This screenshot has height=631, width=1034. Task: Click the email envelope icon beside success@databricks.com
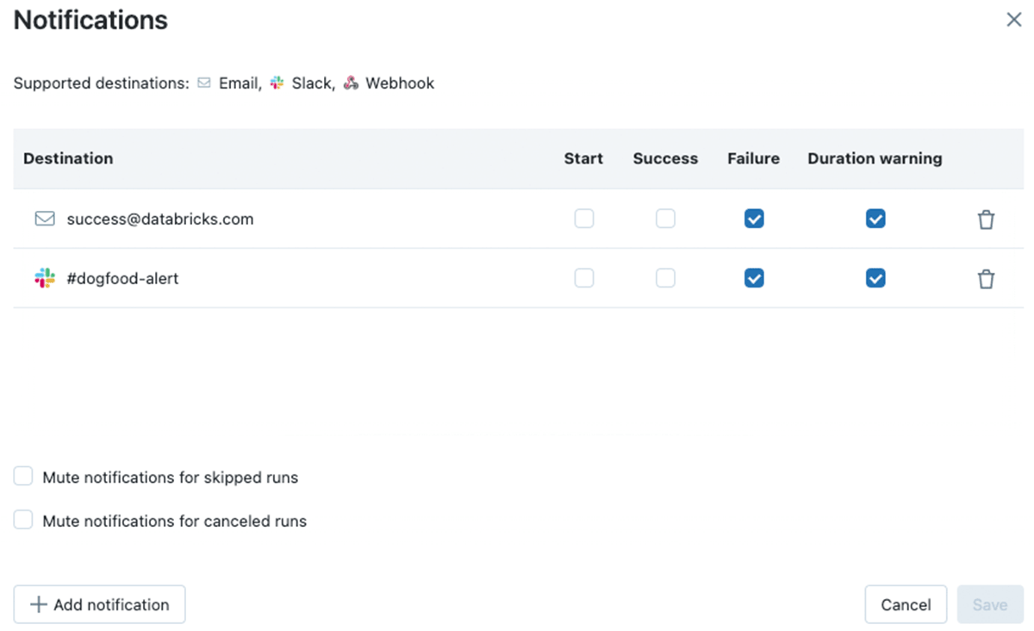pyautogui.click(x=45, y=220)
